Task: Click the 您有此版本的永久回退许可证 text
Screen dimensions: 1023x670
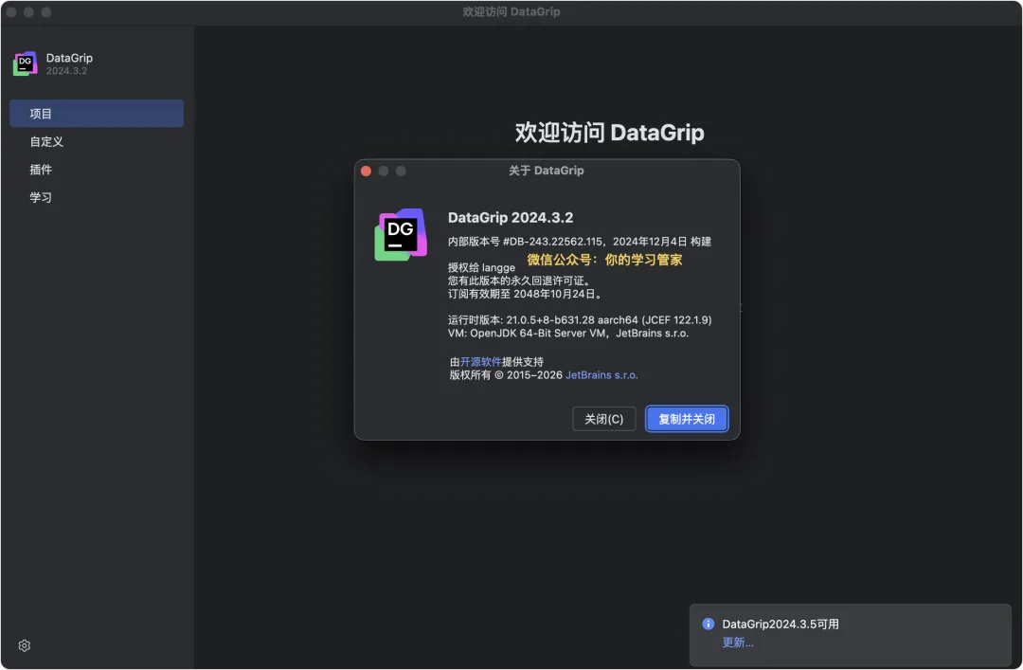Action: (519, 281)
